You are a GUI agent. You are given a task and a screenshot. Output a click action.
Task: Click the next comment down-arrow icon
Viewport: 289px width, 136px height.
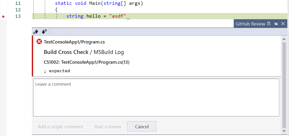(x=44, y=32)
